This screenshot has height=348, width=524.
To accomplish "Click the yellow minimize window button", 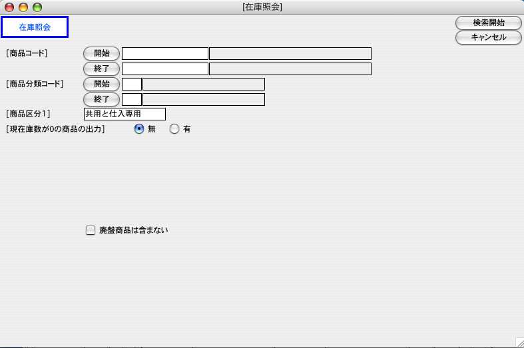I will pos(23,7).
